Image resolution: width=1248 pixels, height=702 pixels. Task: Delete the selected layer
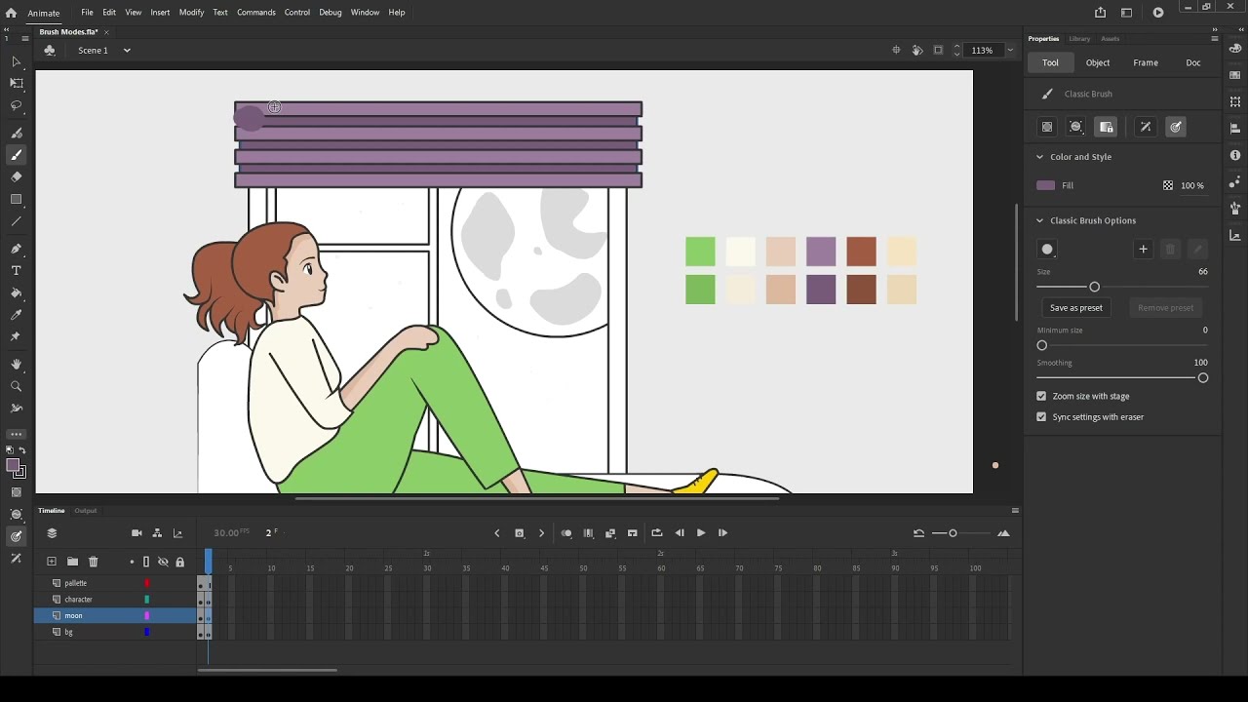tap(94, 562)
